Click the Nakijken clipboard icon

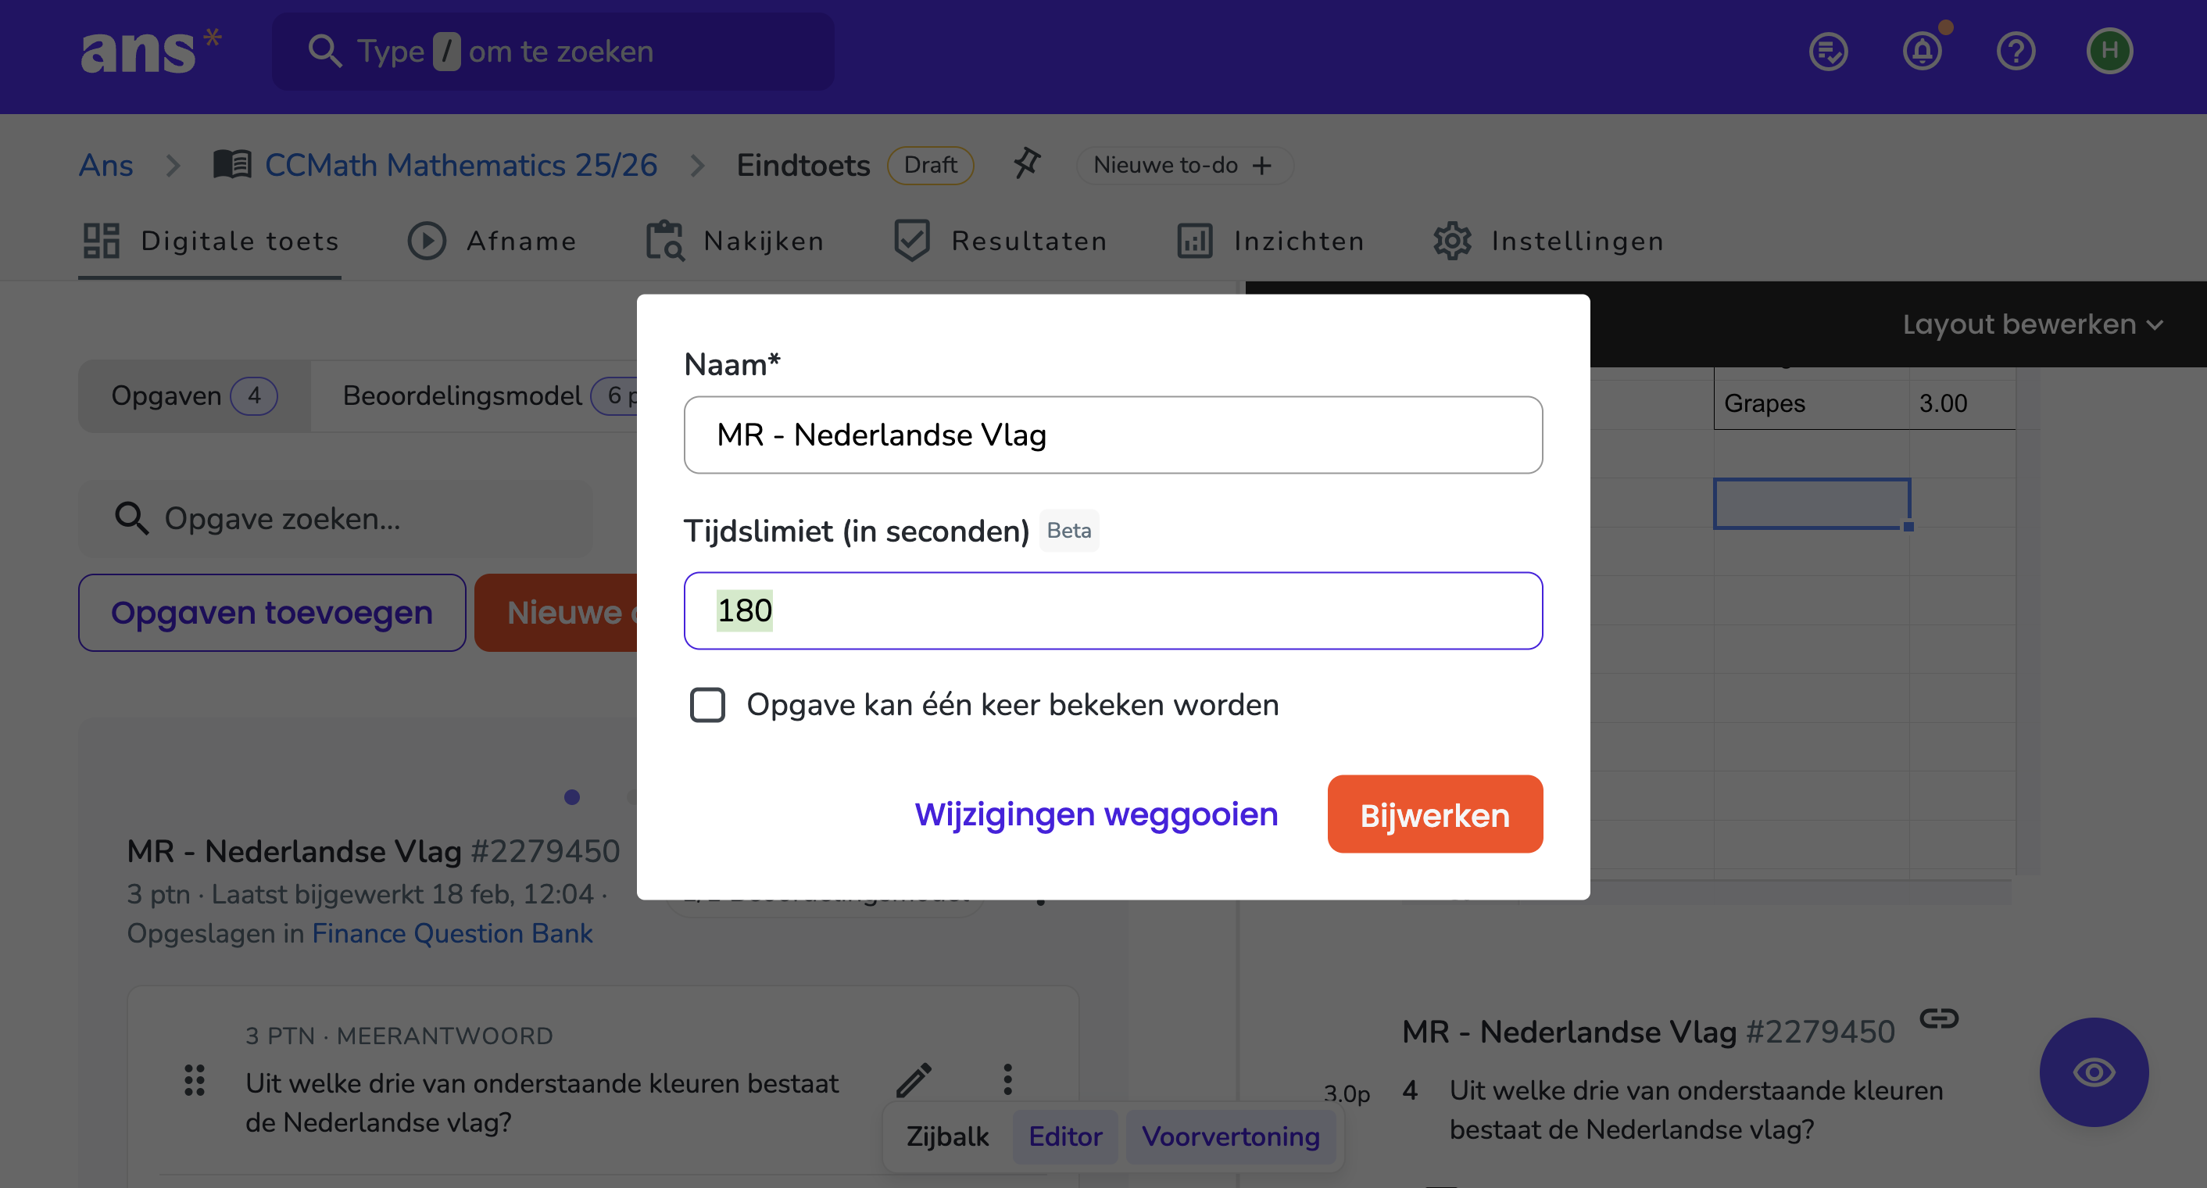[x=665, y=241]
